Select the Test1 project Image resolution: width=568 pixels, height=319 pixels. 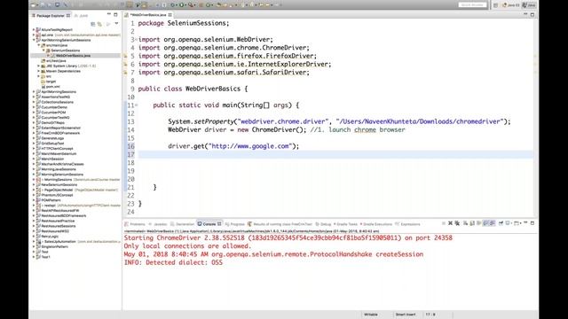[x=45, y=257]
